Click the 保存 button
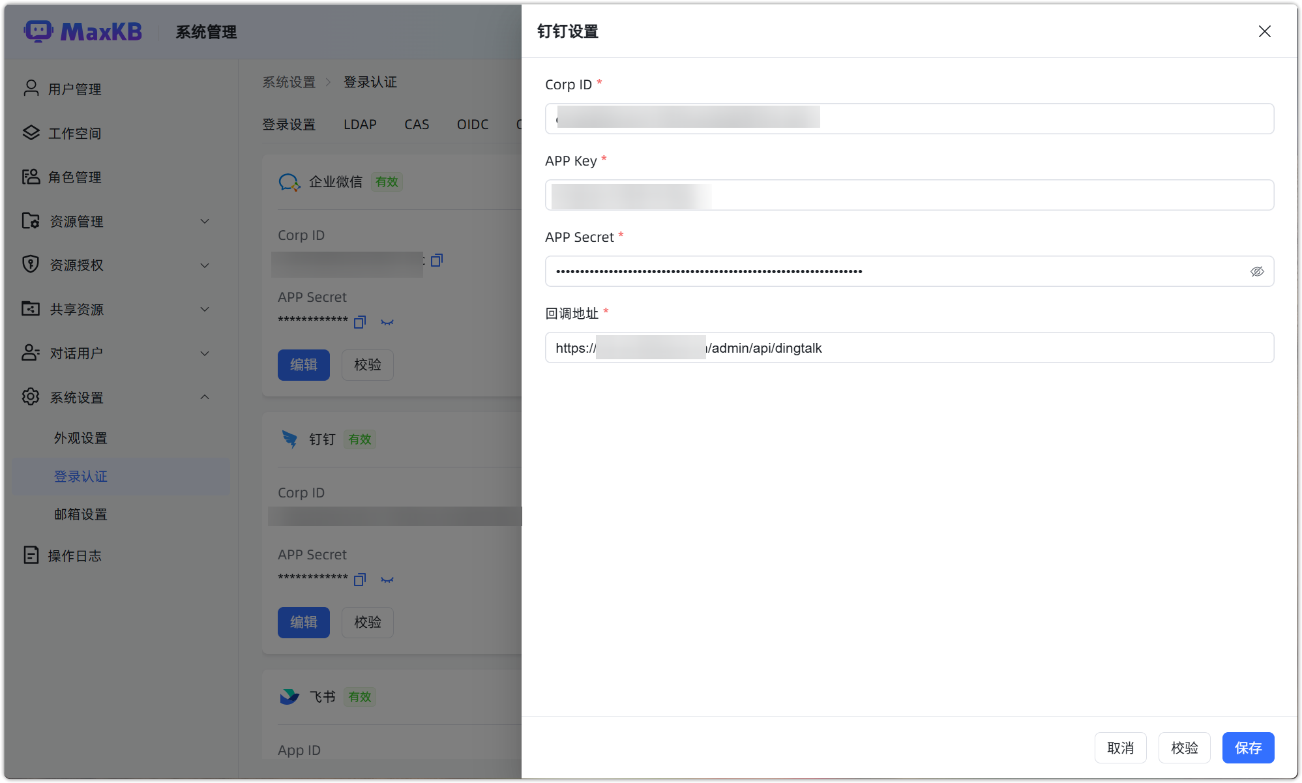This screenshot has height=783, width=1302. tap(1248, 747)
